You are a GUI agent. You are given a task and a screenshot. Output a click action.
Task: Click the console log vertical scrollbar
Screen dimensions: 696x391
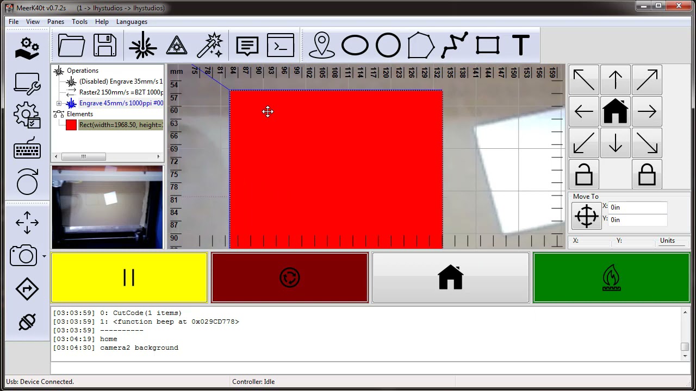pyautogui.click(x=685, y=333)
